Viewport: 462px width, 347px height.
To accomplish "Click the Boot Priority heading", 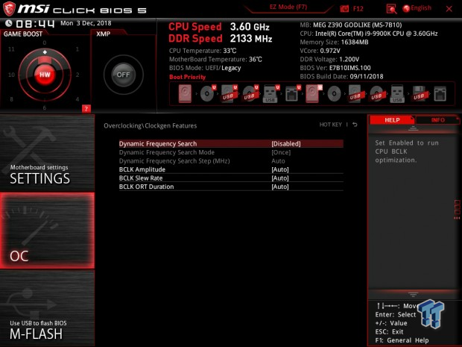I will pos(187,77).
